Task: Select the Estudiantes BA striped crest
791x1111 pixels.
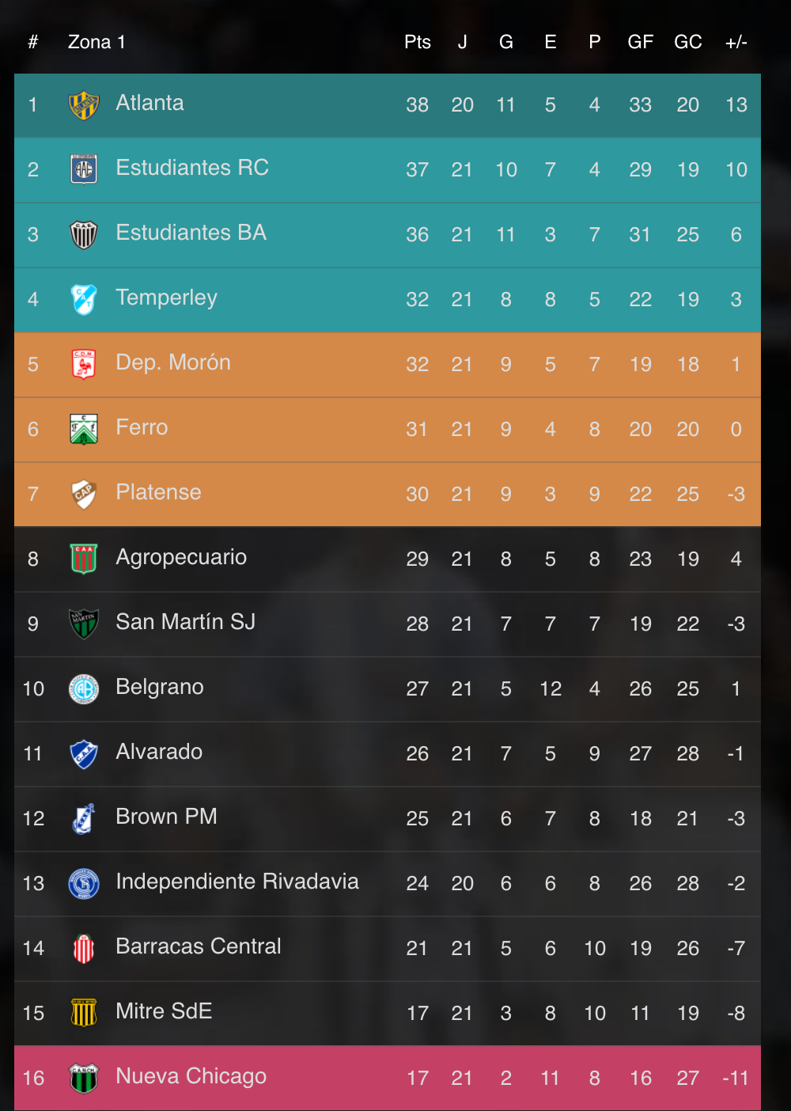Action: click(x=84, y=234)
